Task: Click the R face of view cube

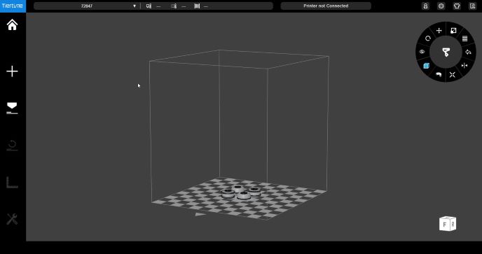Action: pyautogui.click(x=453, y=225)
